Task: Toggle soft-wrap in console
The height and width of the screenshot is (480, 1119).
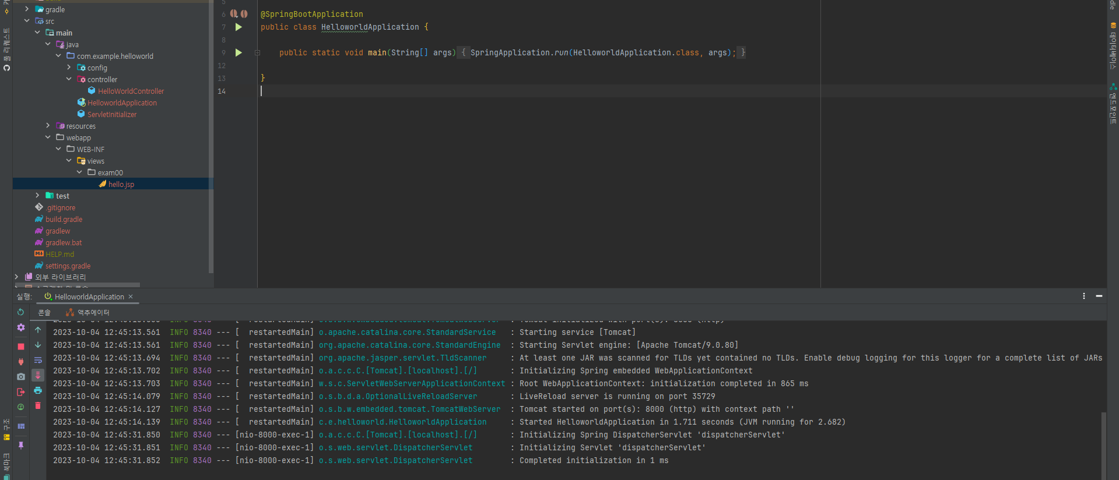Action: (38, 360)
